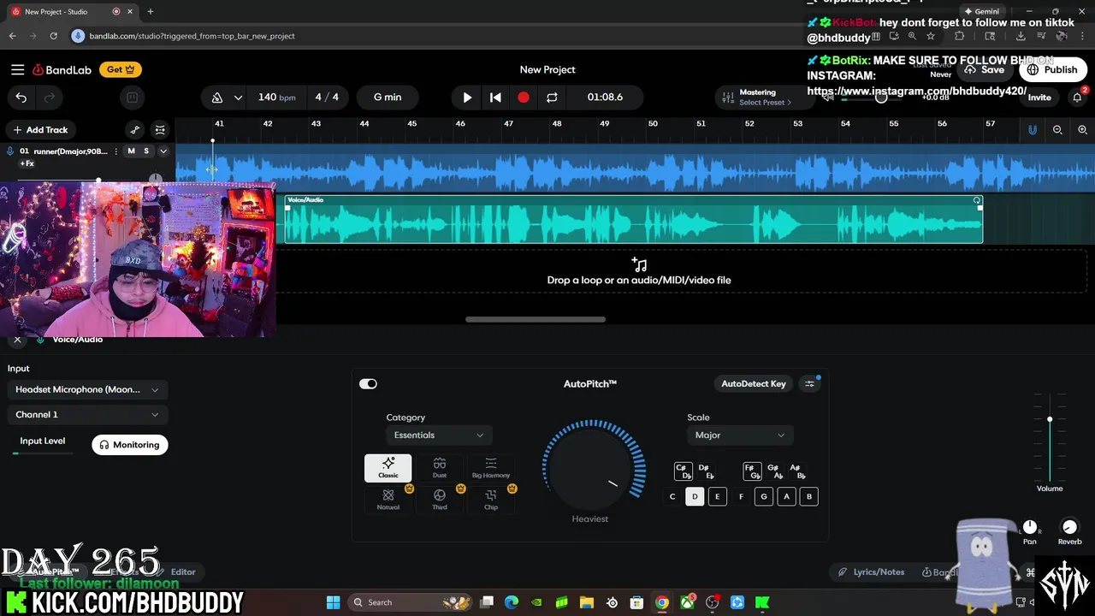Select the Third AutoPitch preset

tap(440, 500)
